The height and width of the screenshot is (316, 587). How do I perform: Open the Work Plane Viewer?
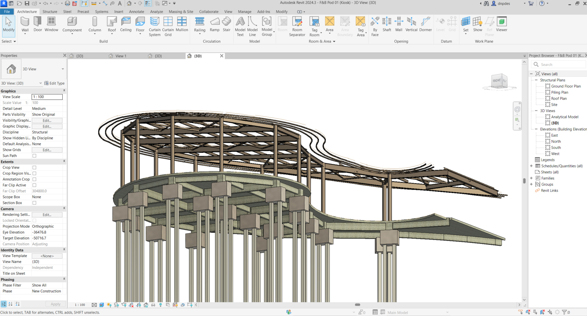click(x=501, y=24)
